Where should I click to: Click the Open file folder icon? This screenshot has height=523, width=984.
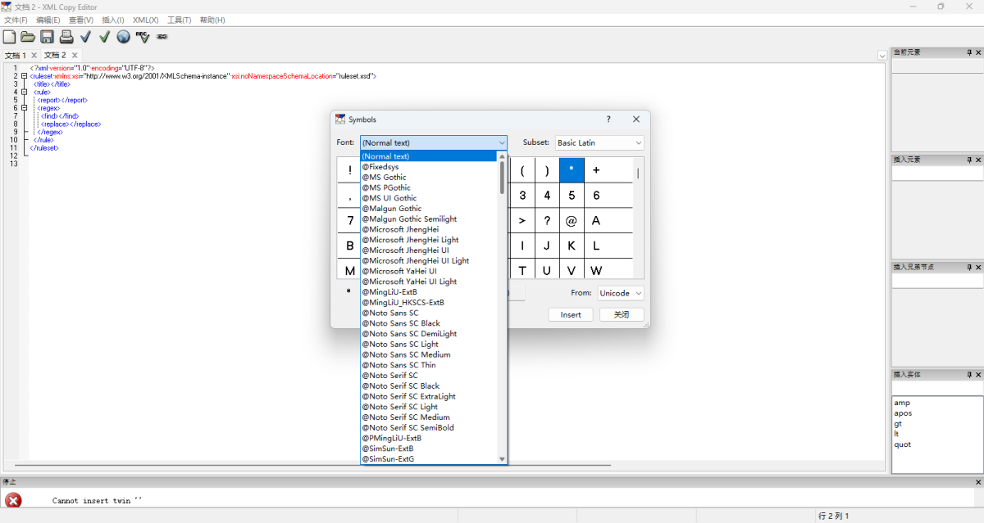[x=28, y=37]
